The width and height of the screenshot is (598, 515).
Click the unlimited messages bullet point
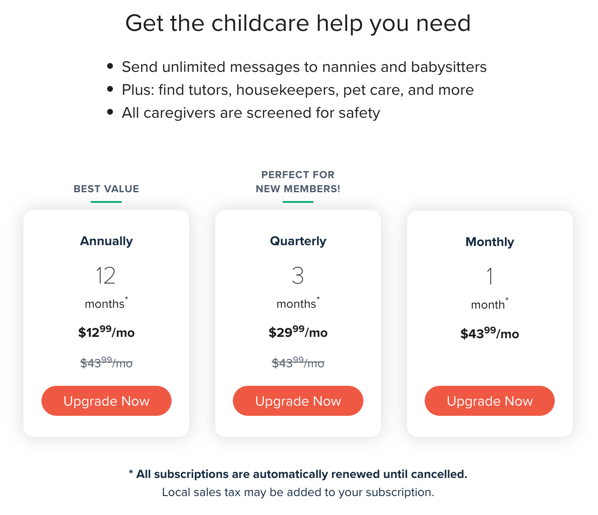(x=304, y=67)
